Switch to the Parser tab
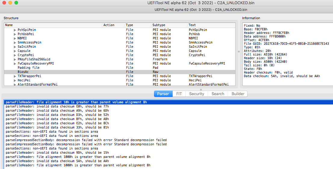 (163, 94)
